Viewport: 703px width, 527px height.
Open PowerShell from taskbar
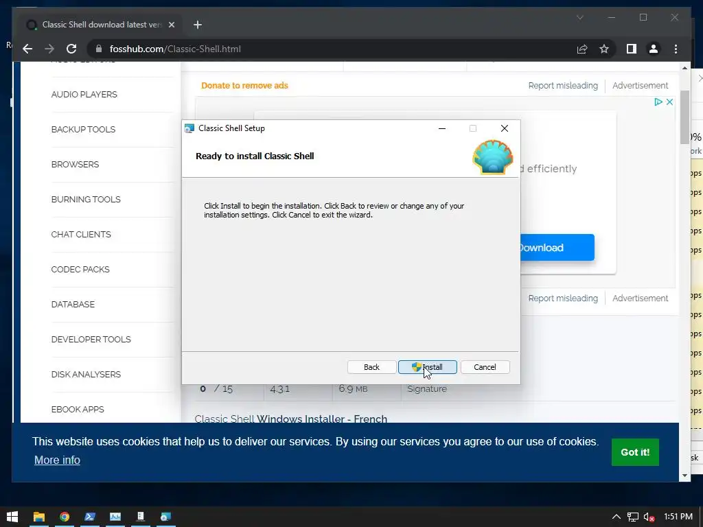(x=90, y=517)
